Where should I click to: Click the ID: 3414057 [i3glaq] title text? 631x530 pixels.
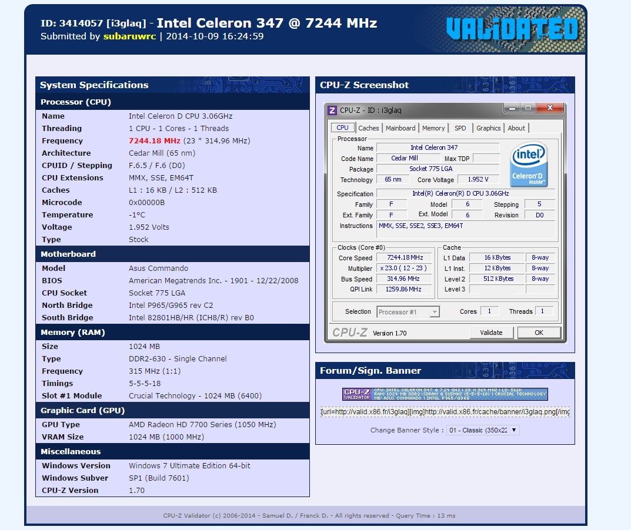pos(93,24)
